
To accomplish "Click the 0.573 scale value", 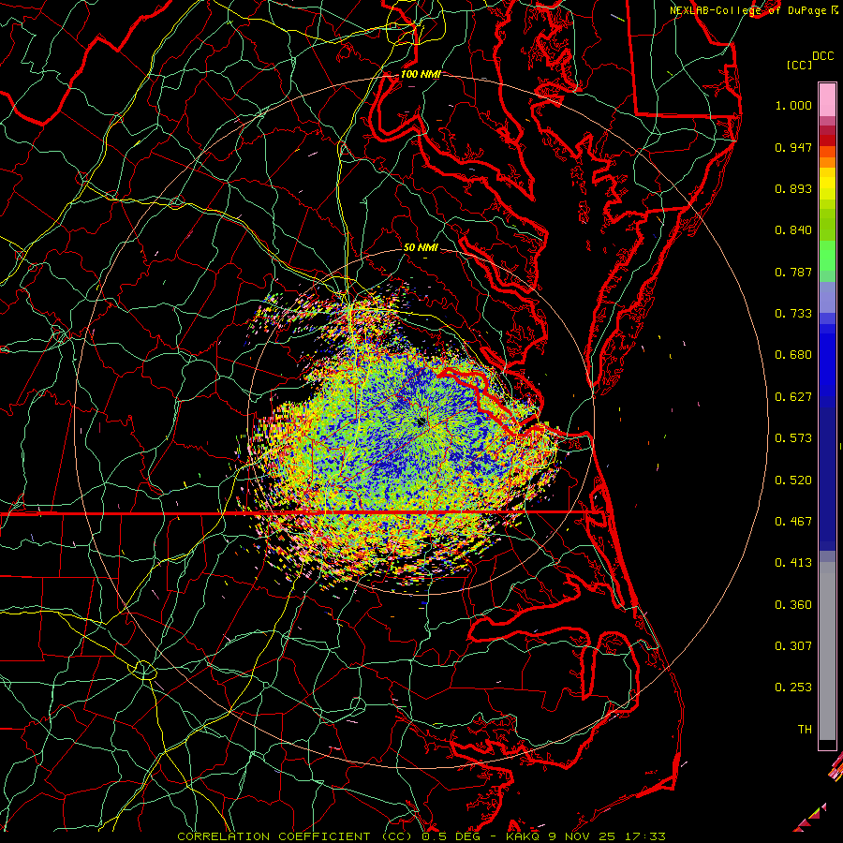I will pyautogui.click(x=793, y=438).
